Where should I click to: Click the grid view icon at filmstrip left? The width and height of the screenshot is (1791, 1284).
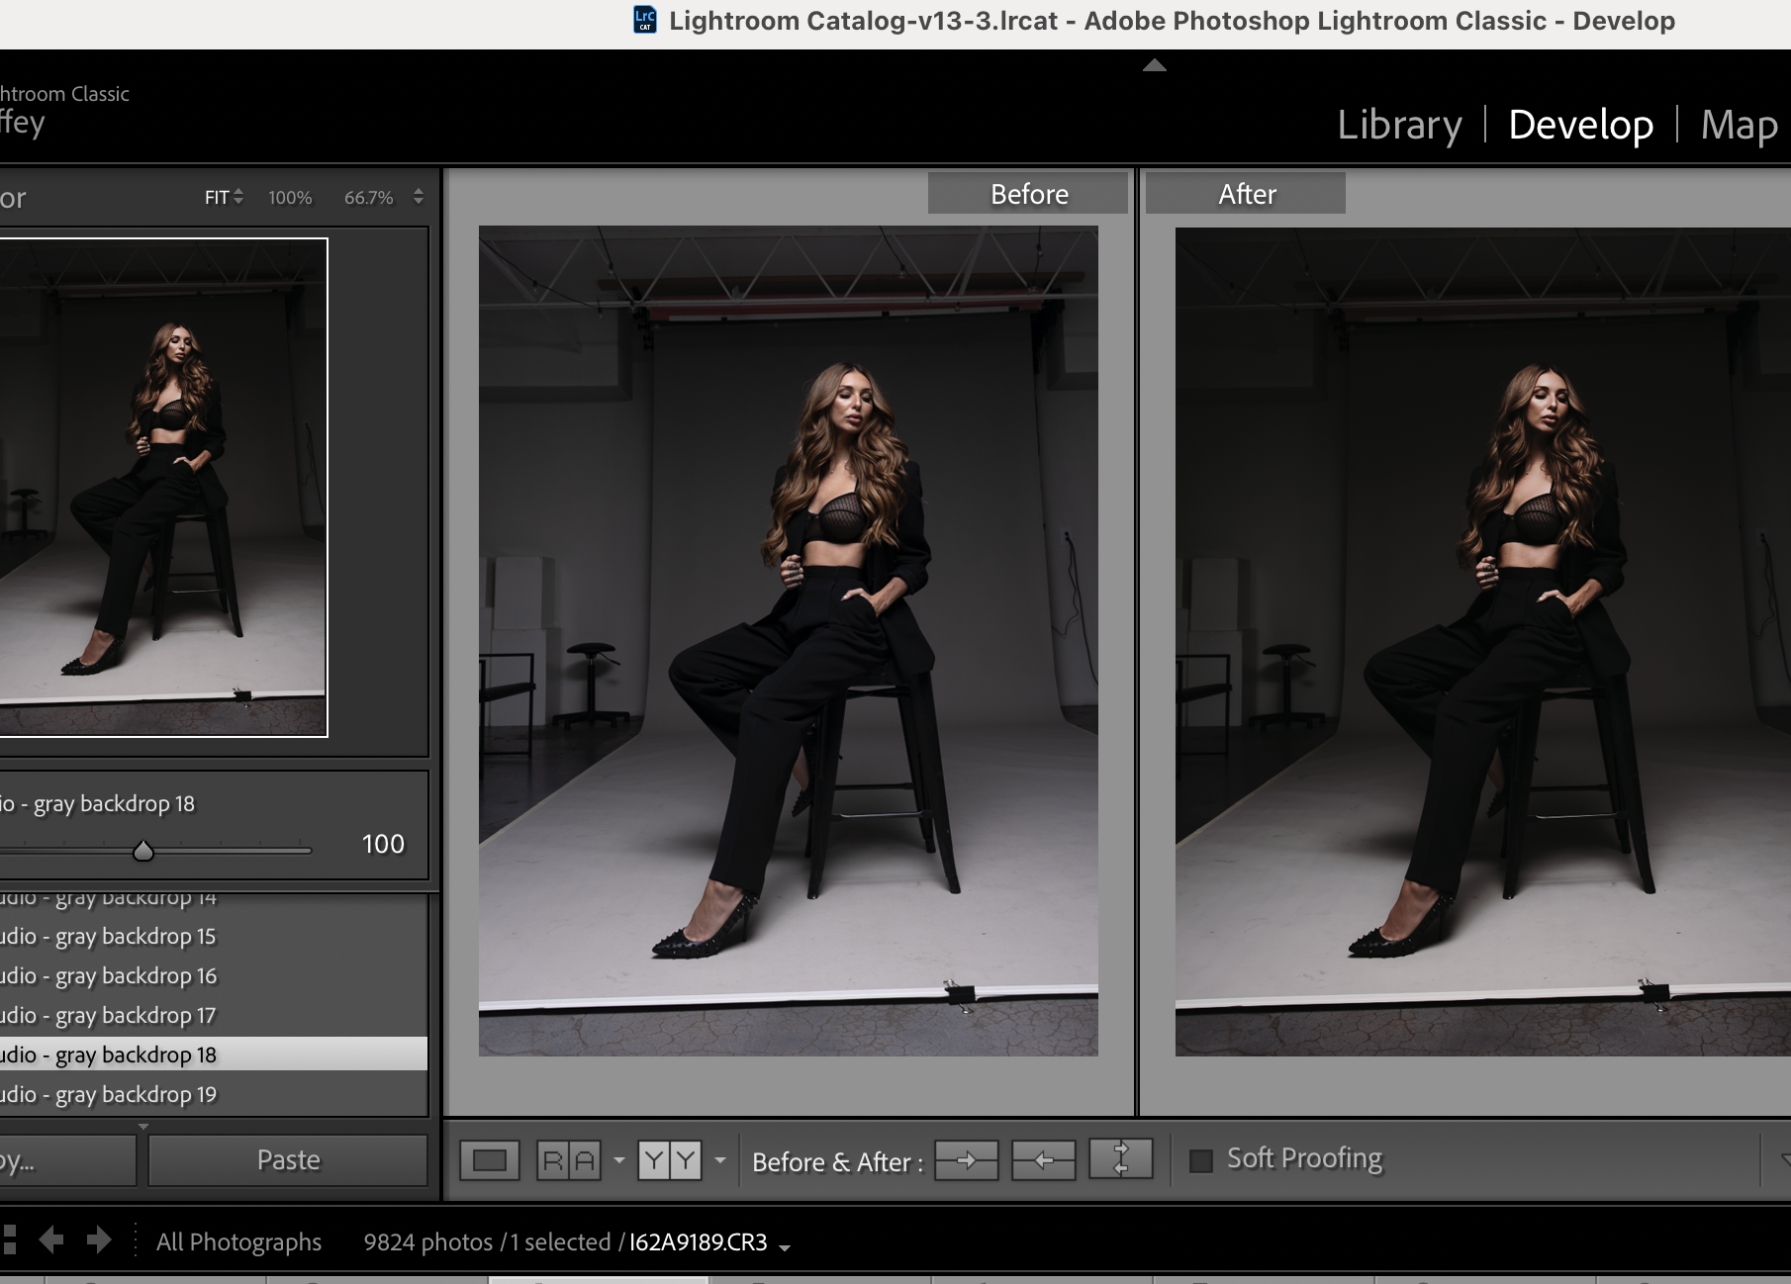tap(9, 1240)
